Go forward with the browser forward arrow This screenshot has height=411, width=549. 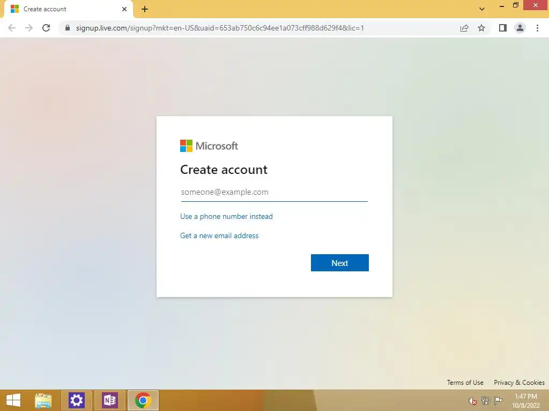(x=29, y=28)
